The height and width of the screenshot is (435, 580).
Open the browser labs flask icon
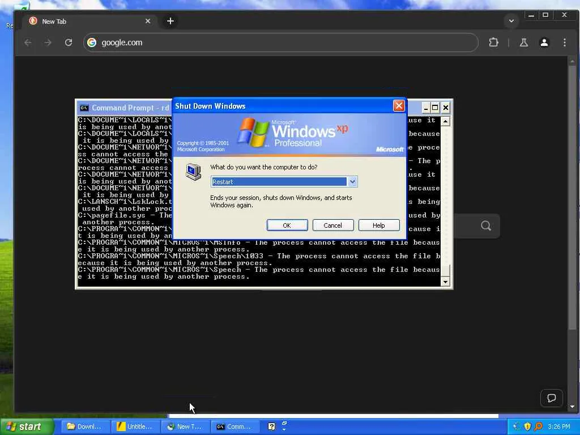click(x=524, y=42)
